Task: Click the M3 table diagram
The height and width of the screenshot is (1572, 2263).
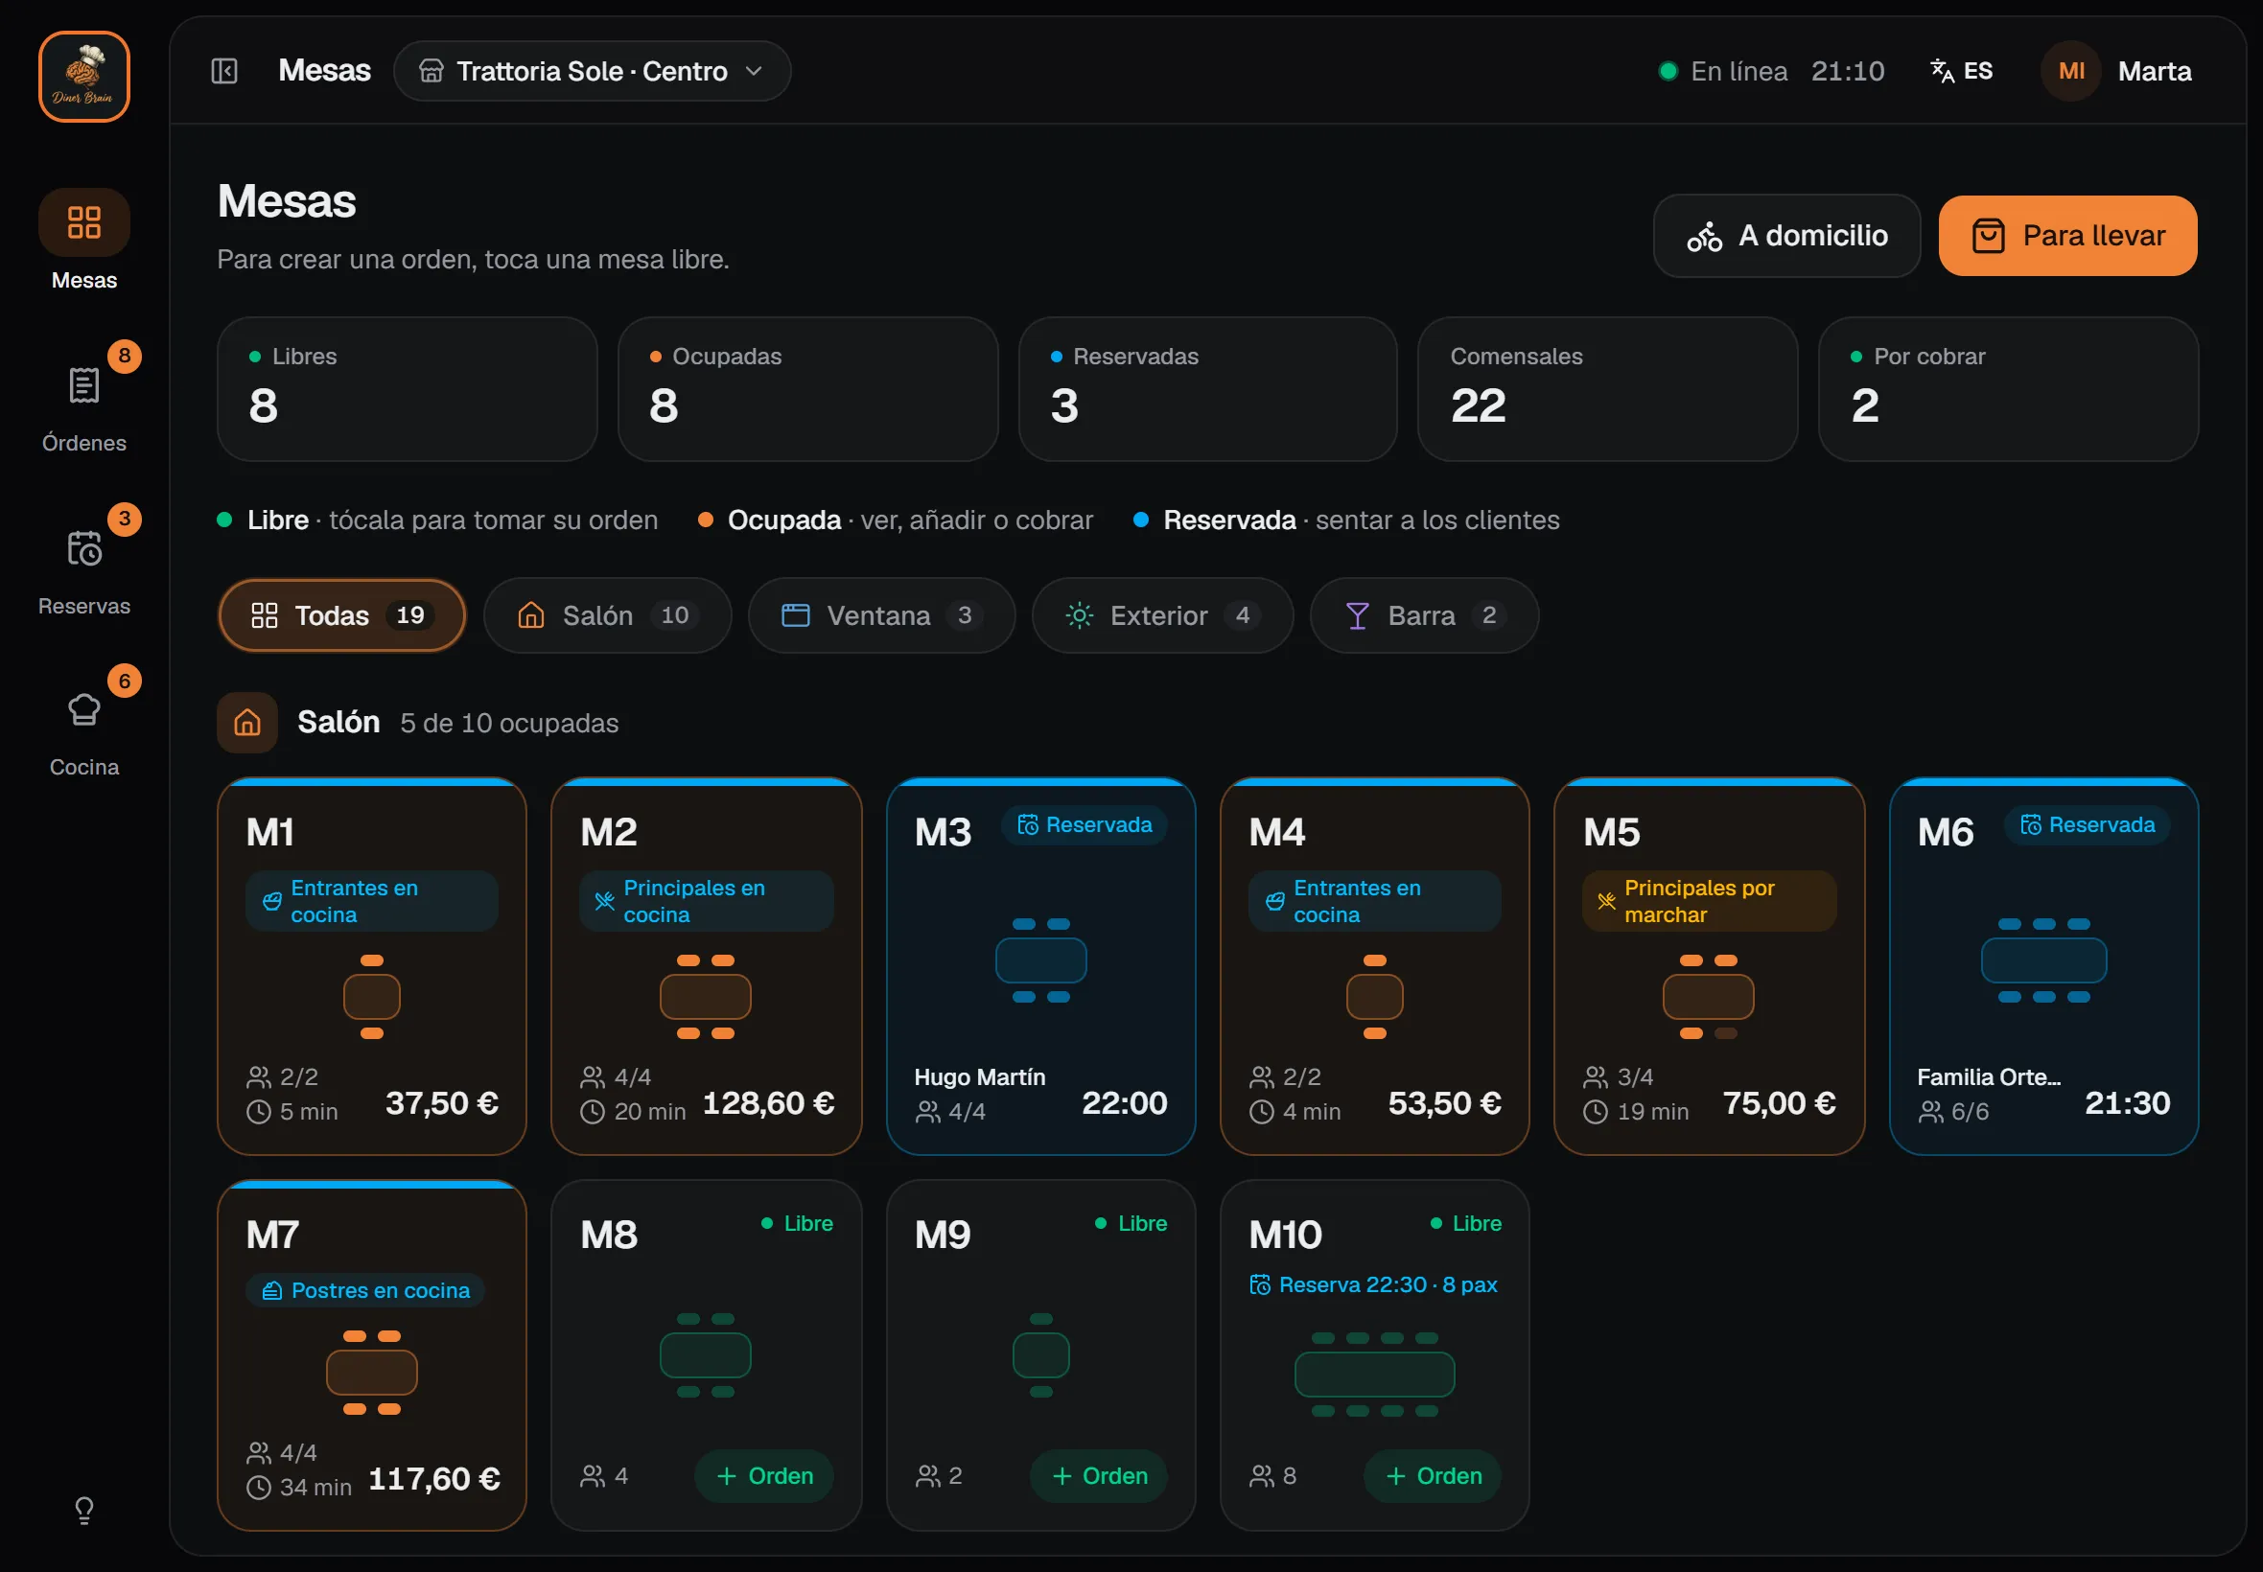Action: tap(1040, 960)
